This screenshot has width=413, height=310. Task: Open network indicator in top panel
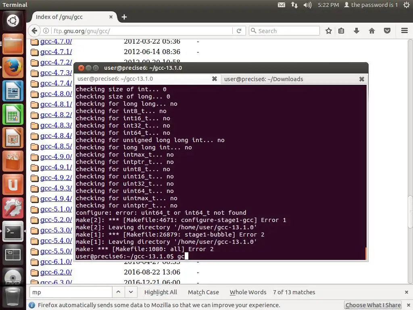[294, 5]
